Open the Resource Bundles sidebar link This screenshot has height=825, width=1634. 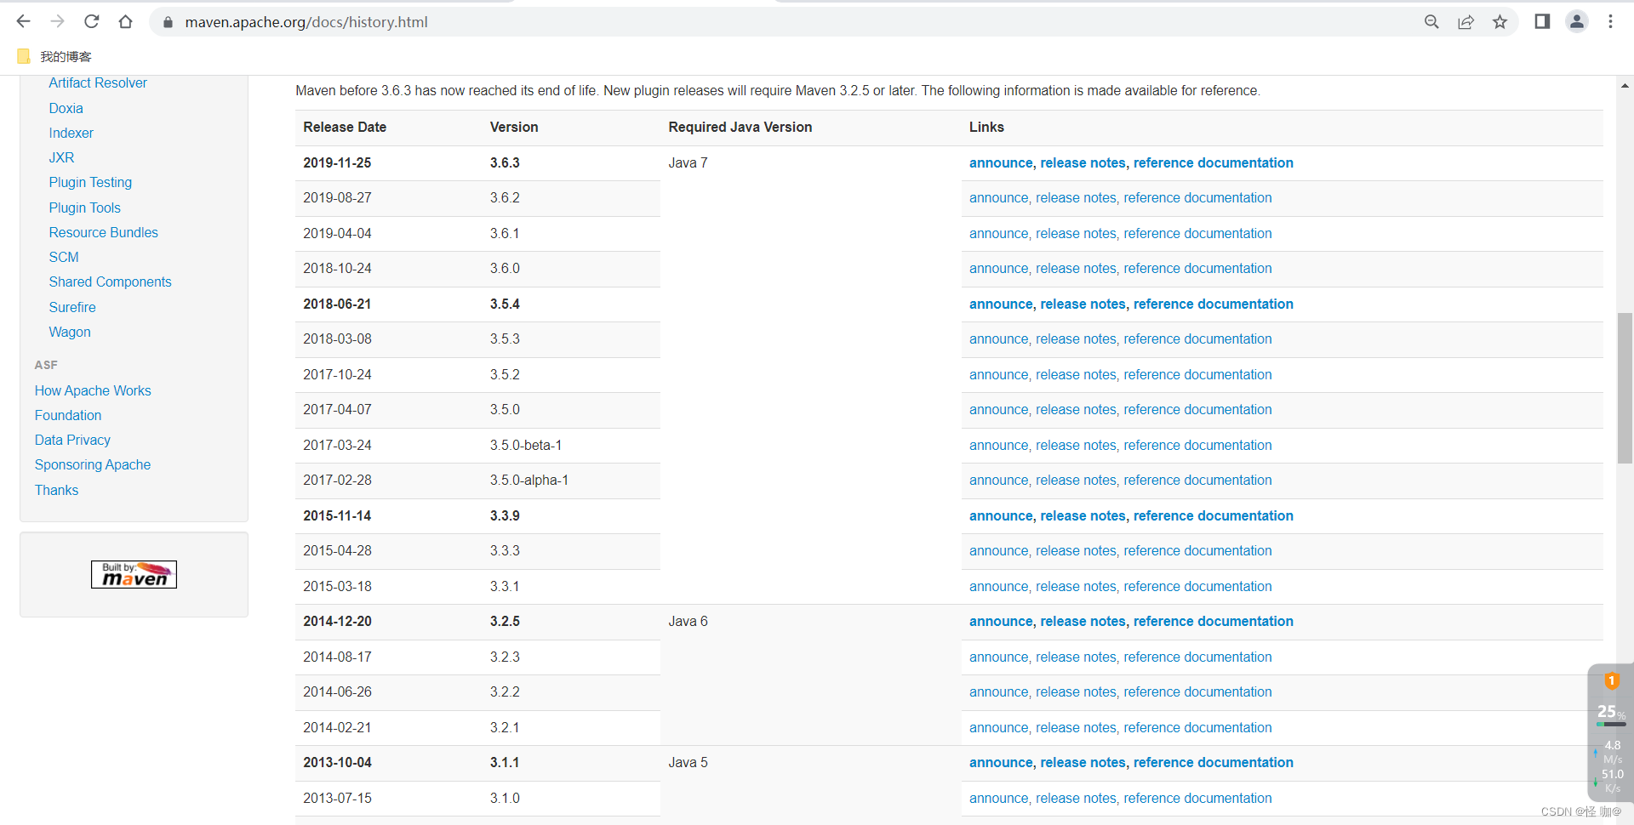tap(103, 232)
